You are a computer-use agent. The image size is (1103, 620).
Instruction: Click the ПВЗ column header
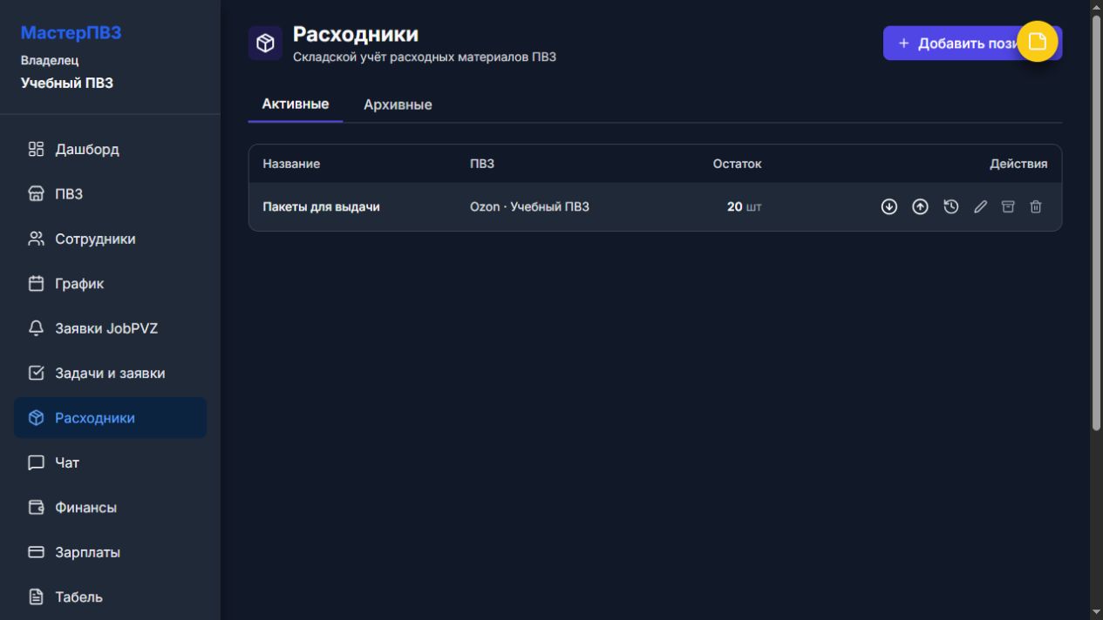point(482,164)
